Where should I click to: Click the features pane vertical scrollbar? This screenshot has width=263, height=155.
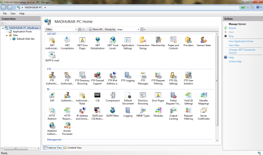(217, 81)
